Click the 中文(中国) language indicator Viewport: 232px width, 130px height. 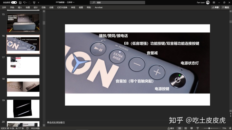(35, 128)
